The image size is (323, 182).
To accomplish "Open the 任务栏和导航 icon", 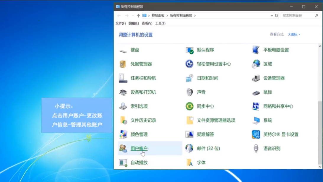I will click(123, 78).
